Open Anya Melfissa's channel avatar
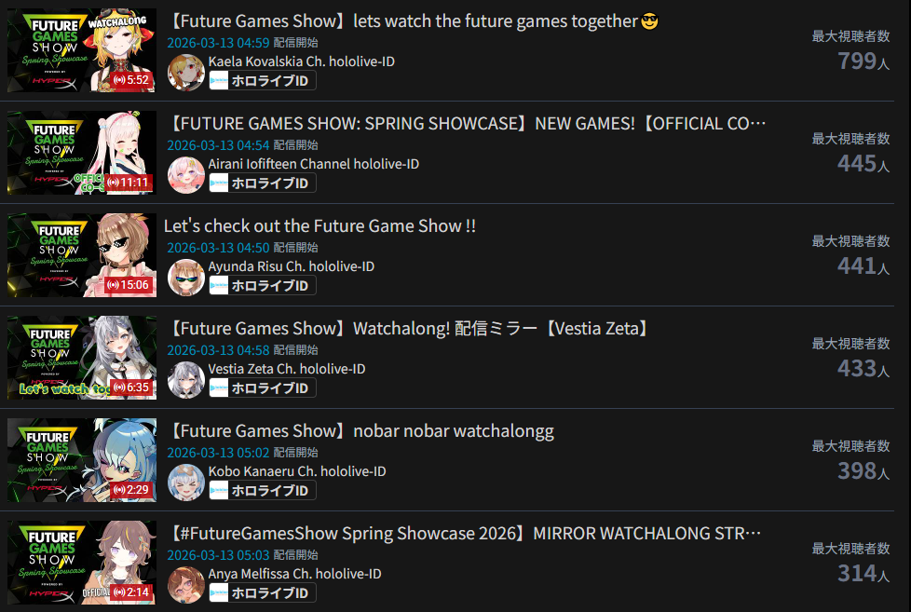 [186, 585]
